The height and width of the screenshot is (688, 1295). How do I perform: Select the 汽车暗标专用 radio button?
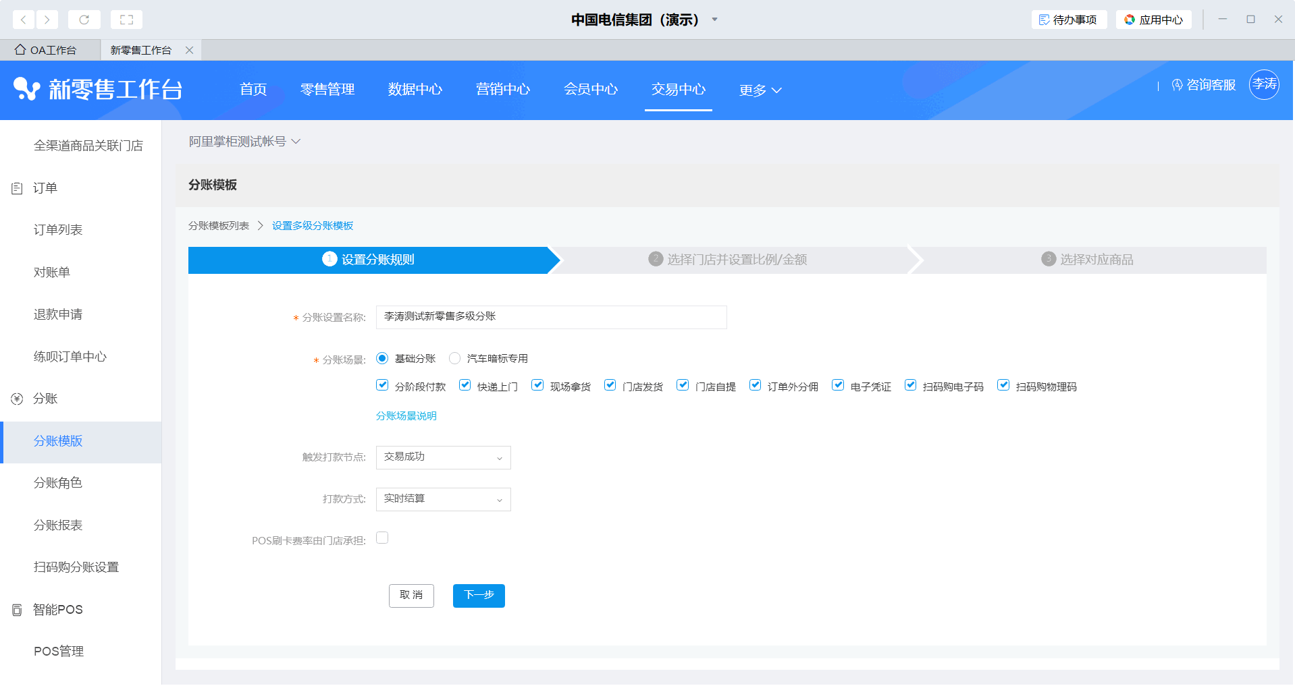455,358
